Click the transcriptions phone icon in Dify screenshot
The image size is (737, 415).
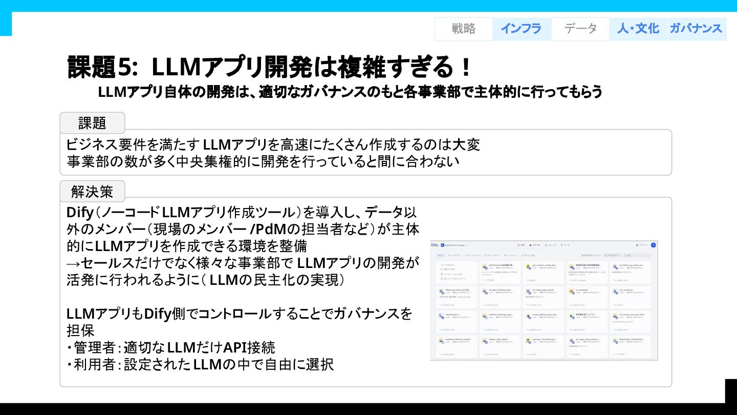click(x=441, y=316)
